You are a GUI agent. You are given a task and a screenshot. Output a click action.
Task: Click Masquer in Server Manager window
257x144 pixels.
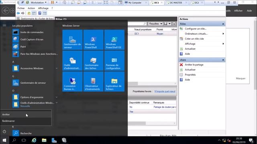coord(241,78)
